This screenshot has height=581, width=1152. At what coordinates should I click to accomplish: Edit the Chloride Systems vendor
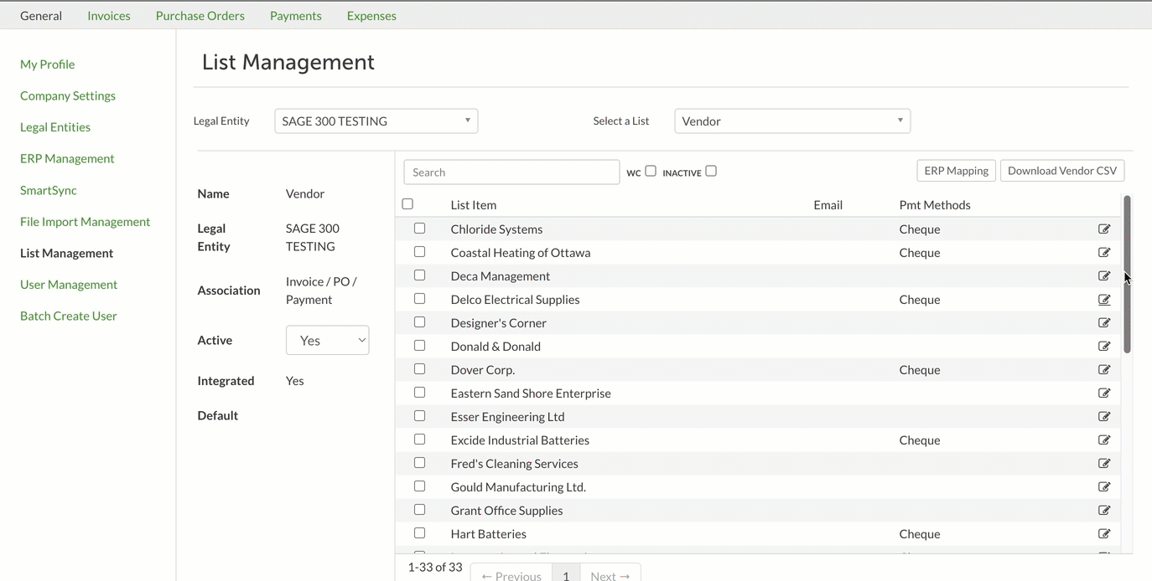click(1104, 229)
